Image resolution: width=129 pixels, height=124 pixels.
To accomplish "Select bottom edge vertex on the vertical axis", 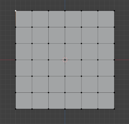I will tap(65, 109).
